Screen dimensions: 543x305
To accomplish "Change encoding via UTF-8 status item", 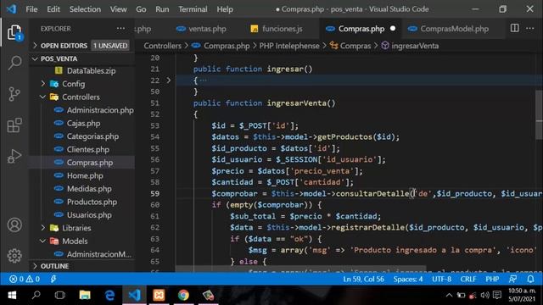I will point(441,279).
